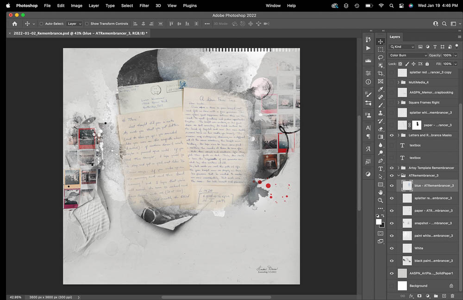Open the Opacity slider dropdown
Viewport: 463px width, 300px height.
[456, 55]
